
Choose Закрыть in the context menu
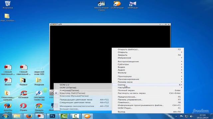[148, 55]
